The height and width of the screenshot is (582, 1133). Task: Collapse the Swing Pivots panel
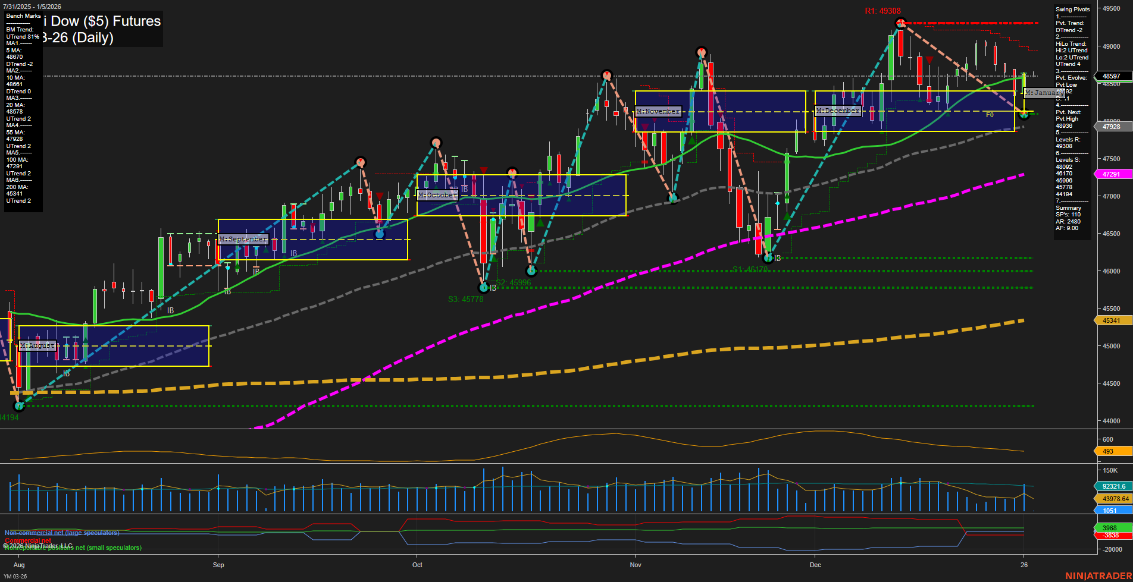click(1072, 9)
